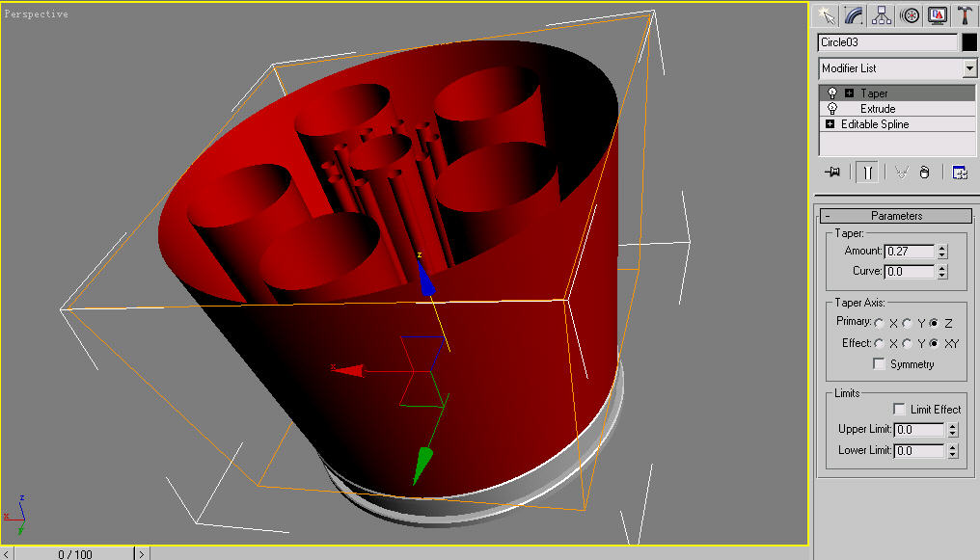Switch to the Modify panel tab

click(853, 15)
